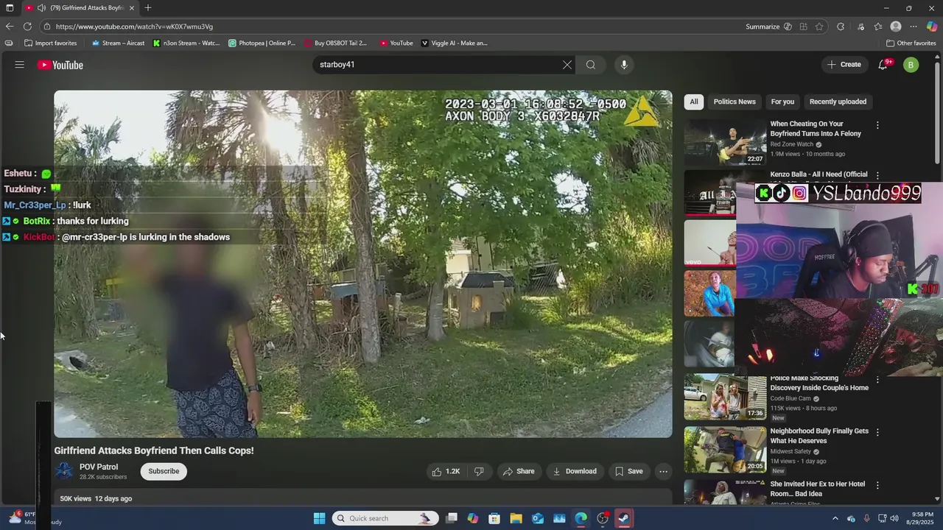Open the YouTube bookmark in the favorites bar
The height and width of the screenshot is (530, 943).
(396, 43)
